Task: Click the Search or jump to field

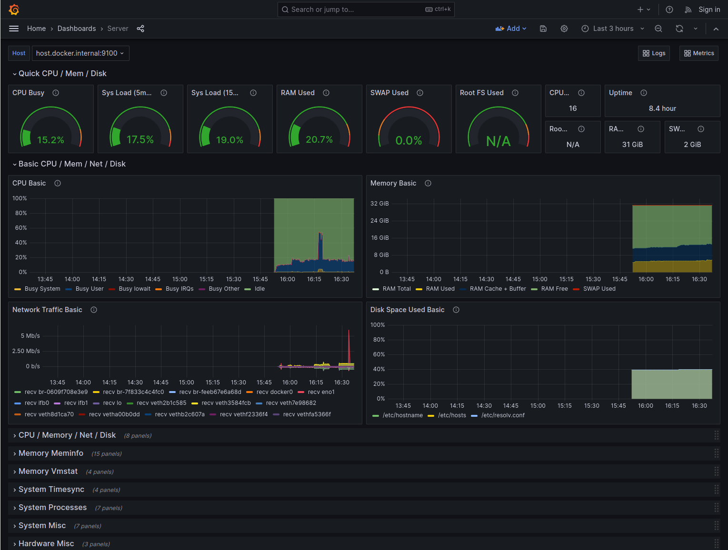Action: (366, 10)
